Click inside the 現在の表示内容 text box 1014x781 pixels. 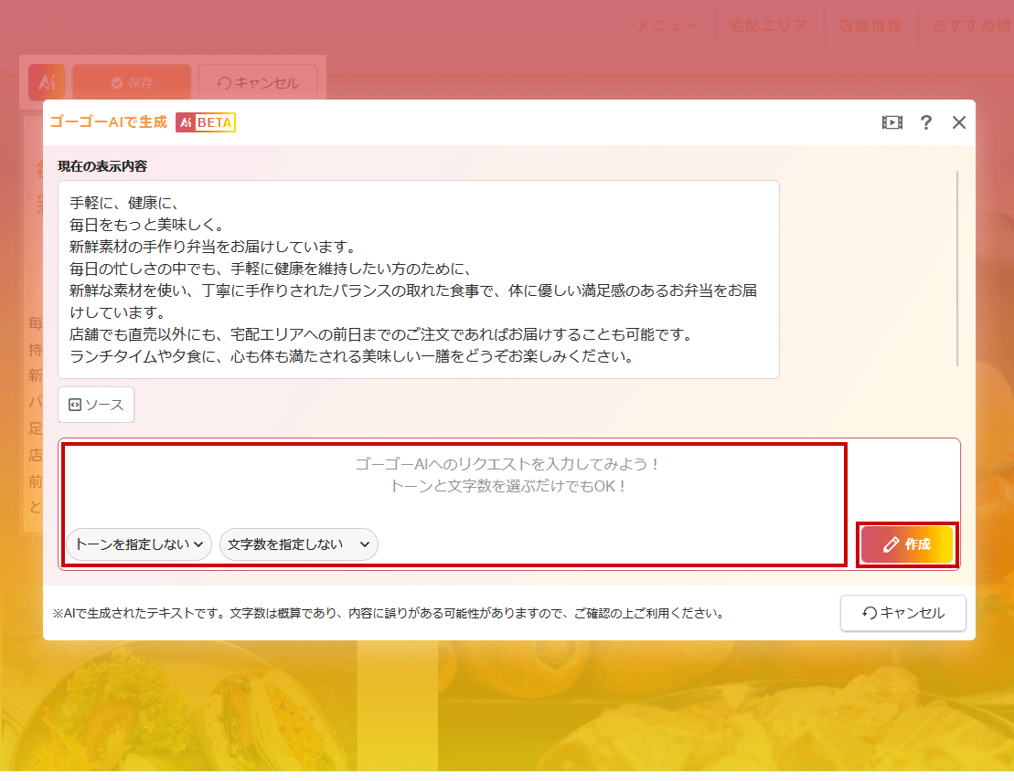pos(418,279)
